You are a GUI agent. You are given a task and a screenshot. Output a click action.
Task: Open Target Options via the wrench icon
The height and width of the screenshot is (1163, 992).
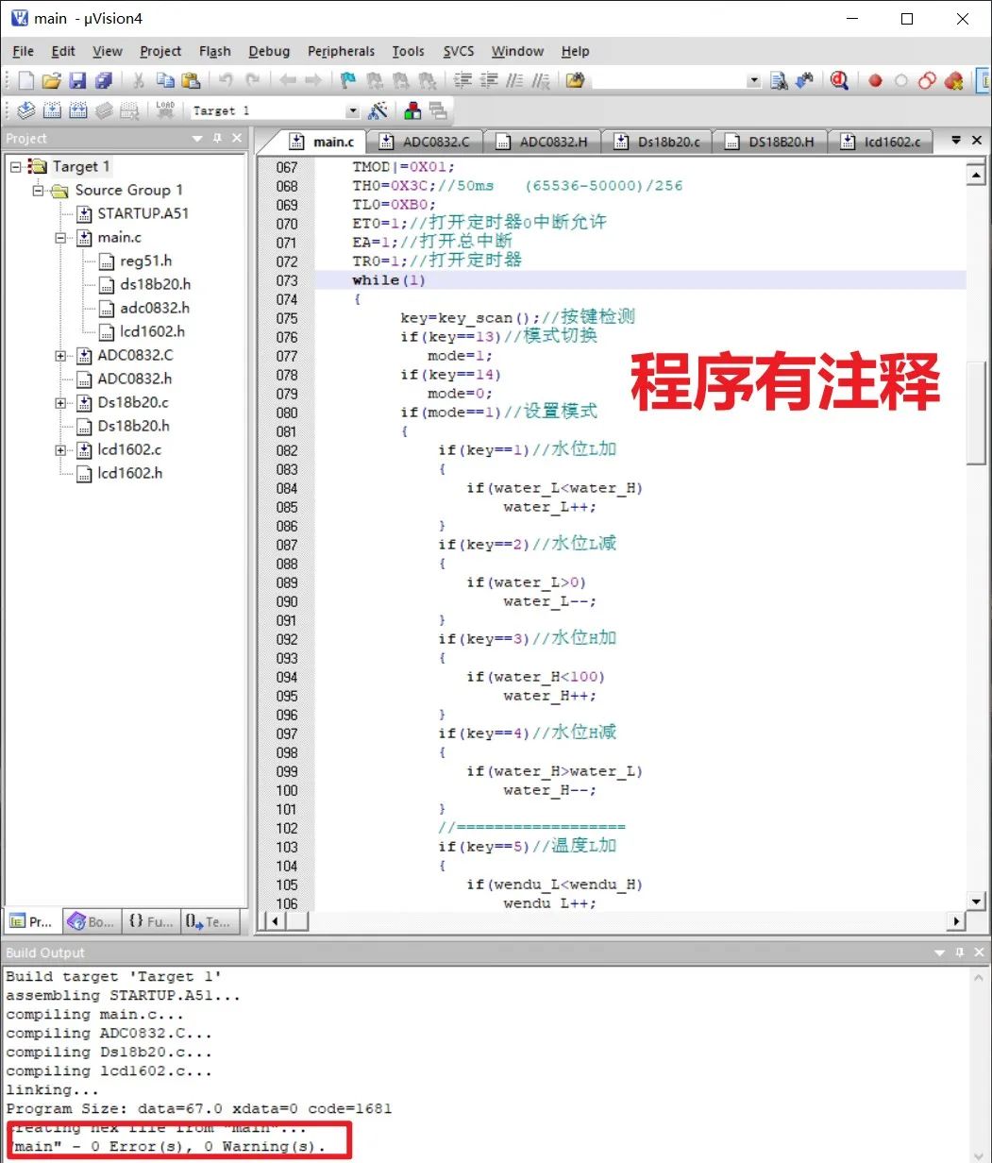tap(378, 110)
